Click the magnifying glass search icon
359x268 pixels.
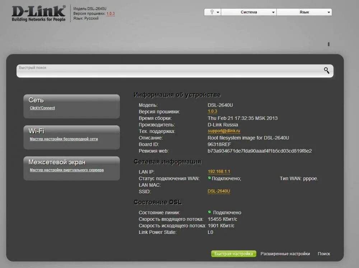point(326,70)
